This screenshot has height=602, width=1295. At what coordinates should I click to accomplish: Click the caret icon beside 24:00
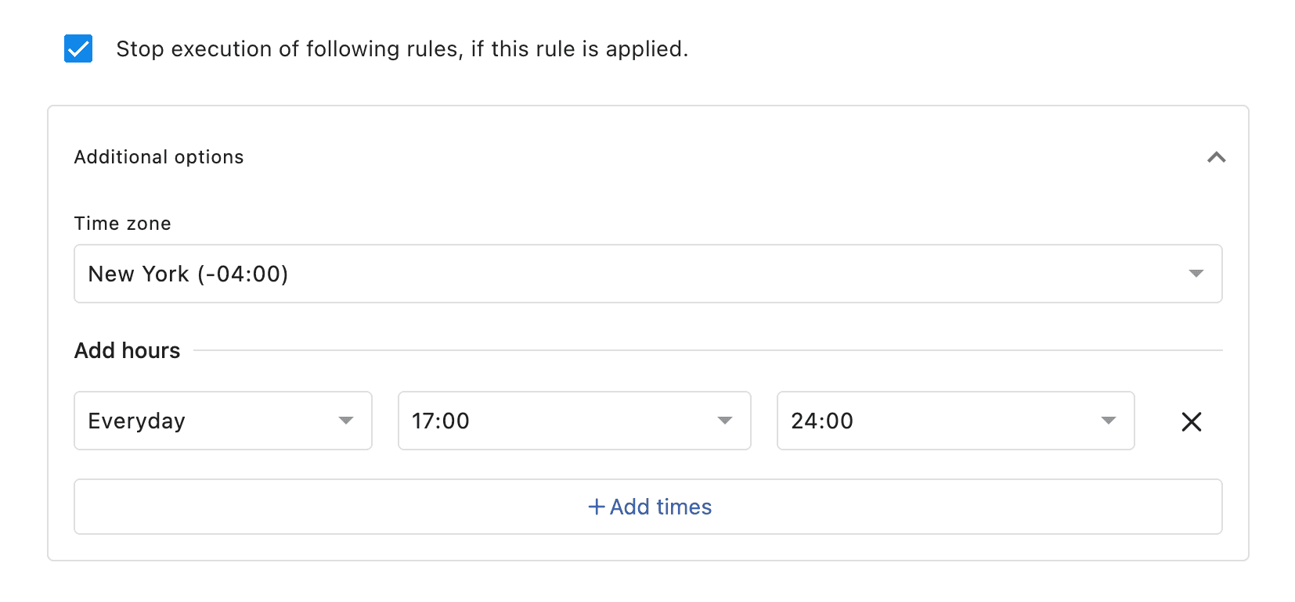click(1108, 421)
